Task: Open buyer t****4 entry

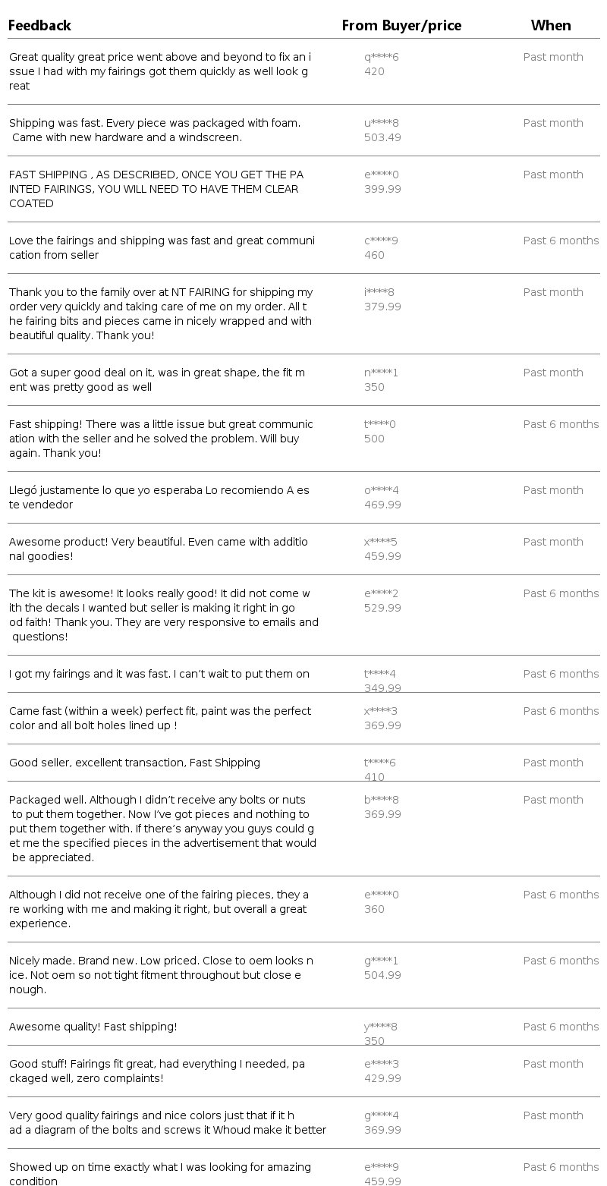Action: point(380,675)
